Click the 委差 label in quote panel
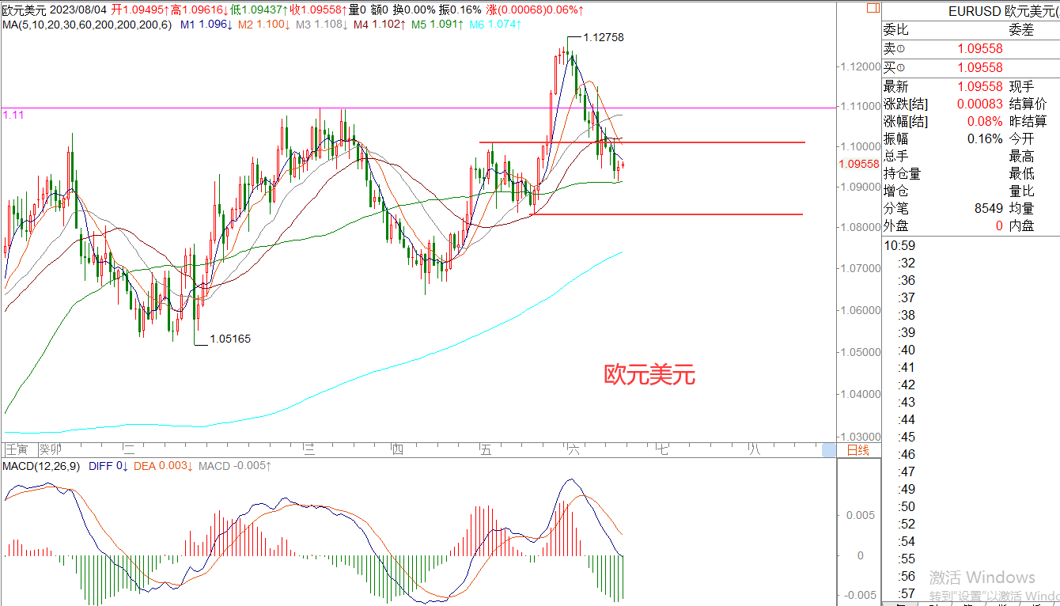The height and width of the screenshot is (606, 1060). [1021, 30]
